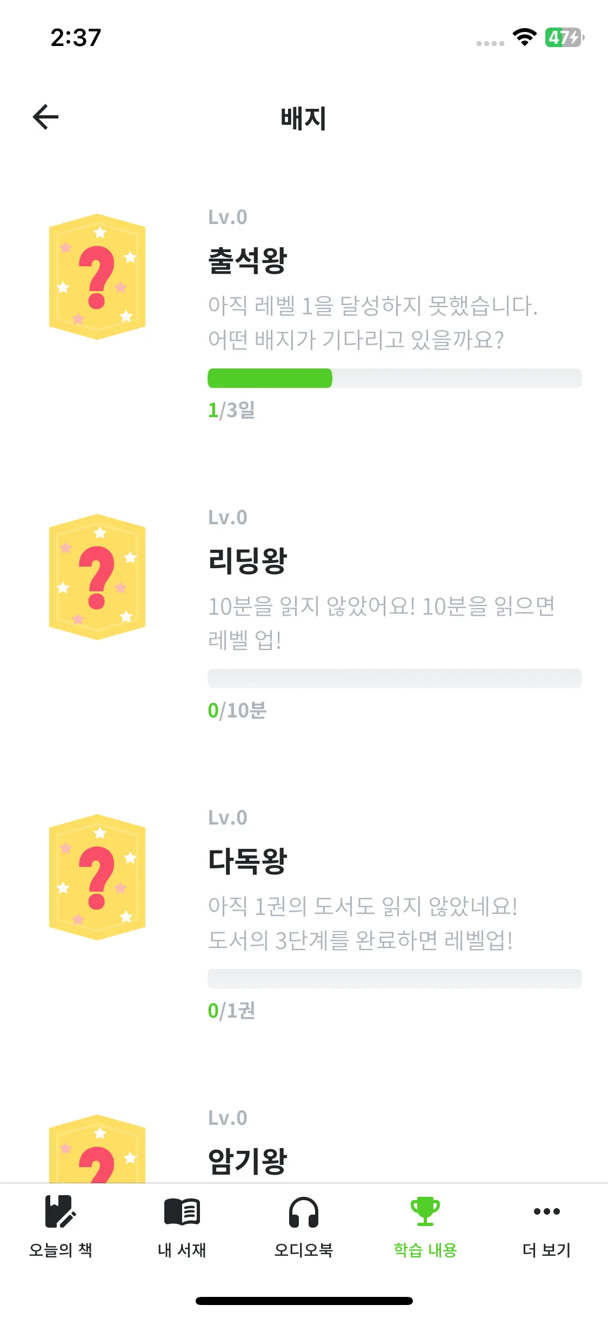This screenshot has height=1318, width=608.
Task: Tap the 리딩왕 question mark badge
Action: click(97, 577)
